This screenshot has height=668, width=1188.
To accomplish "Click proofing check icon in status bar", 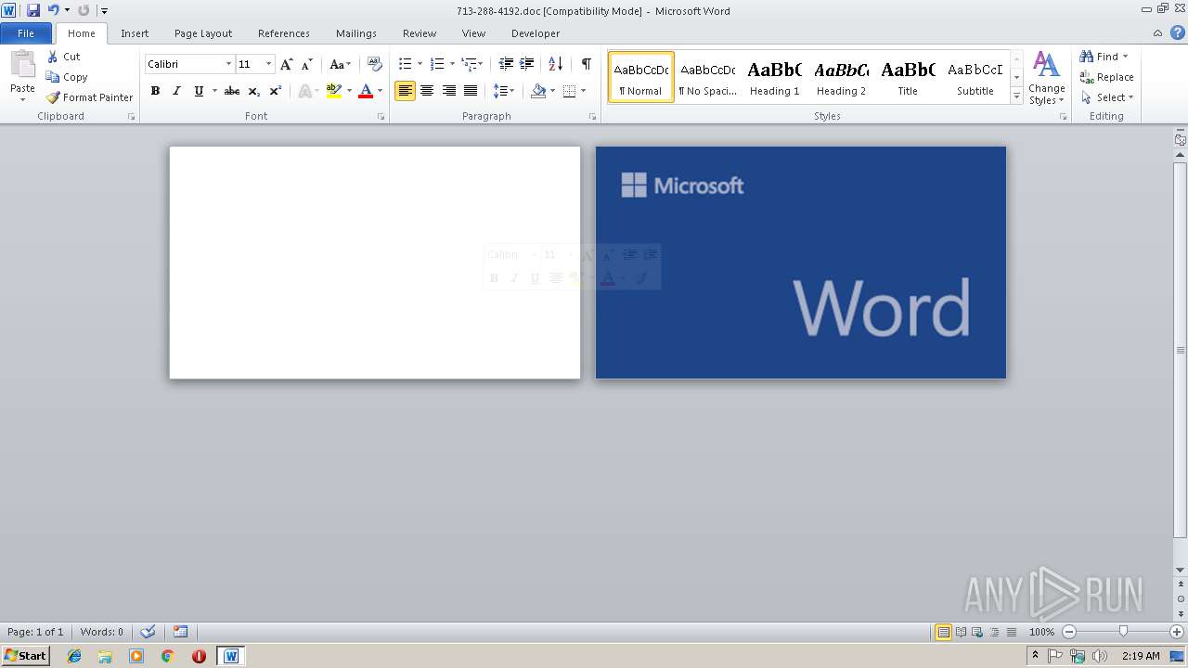I will point(148,632).
